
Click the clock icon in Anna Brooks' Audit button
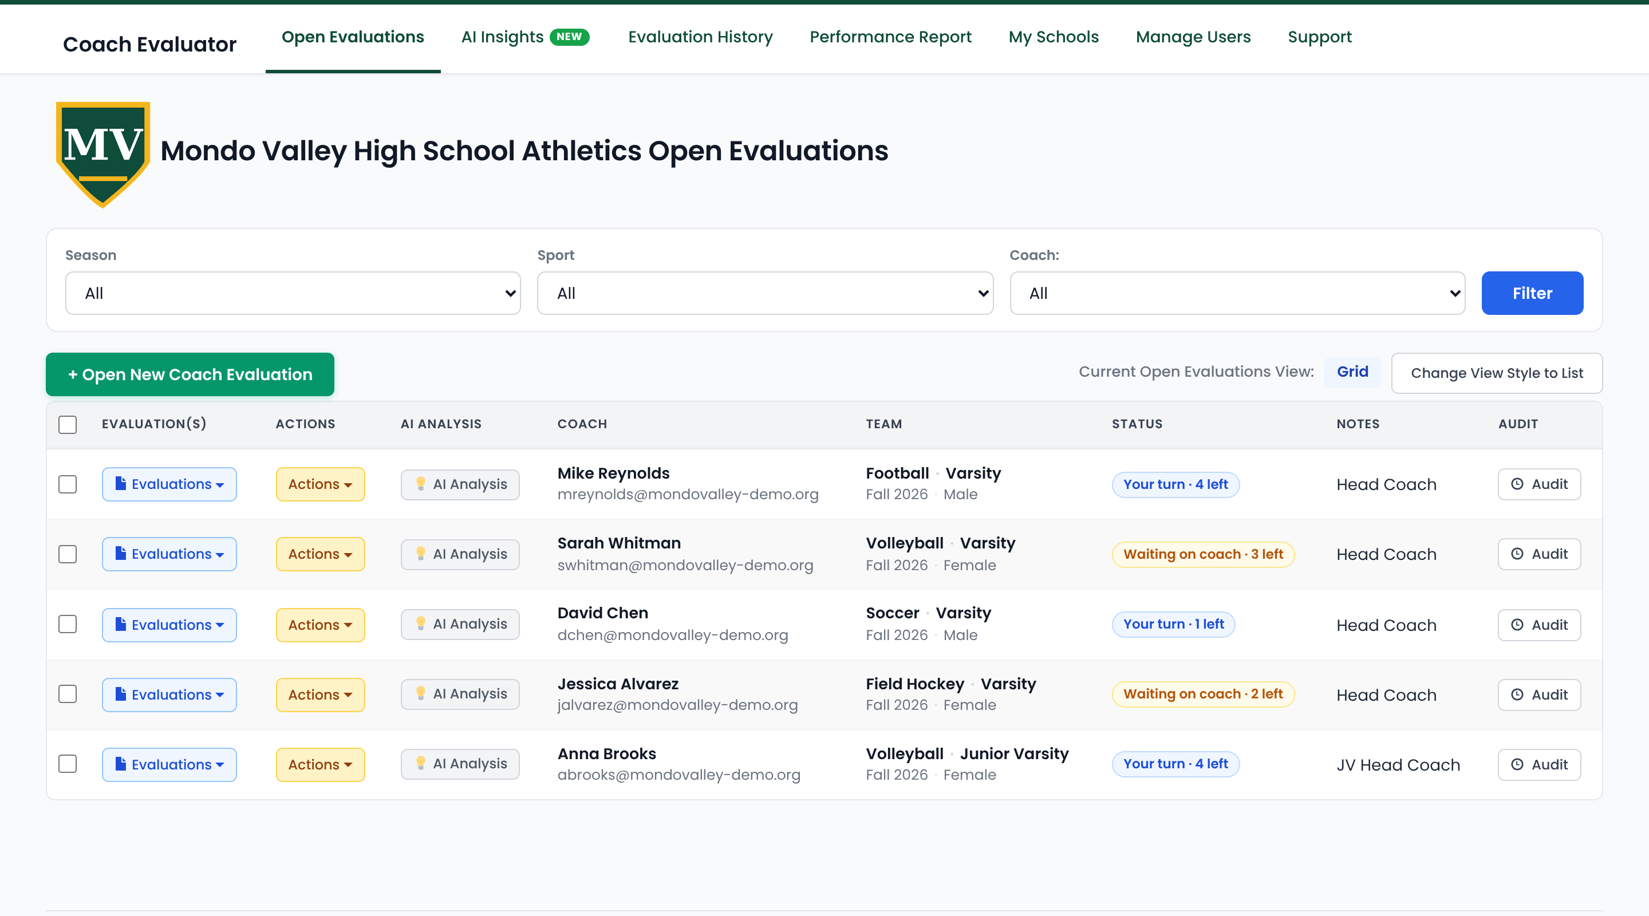[1517, 764]
